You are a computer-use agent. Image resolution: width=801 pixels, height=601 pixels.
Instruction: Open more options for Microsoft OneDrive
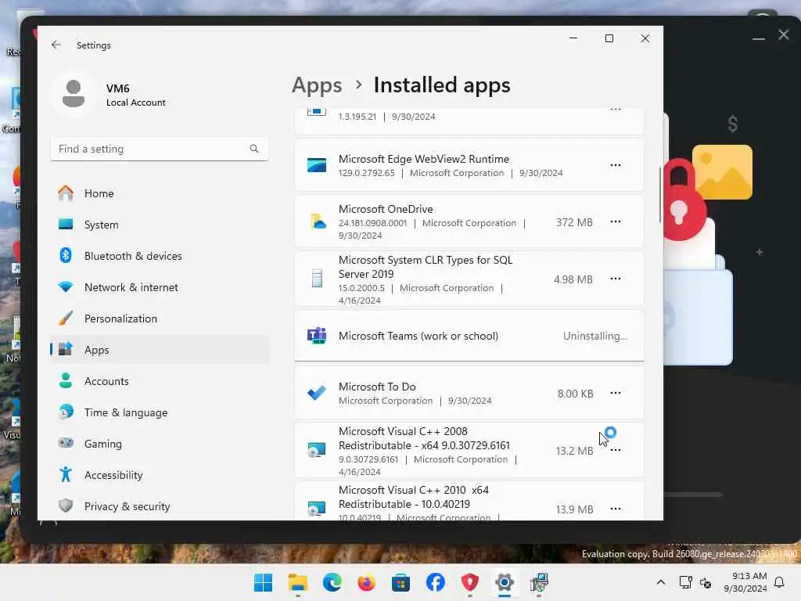[x=616, y=221]
